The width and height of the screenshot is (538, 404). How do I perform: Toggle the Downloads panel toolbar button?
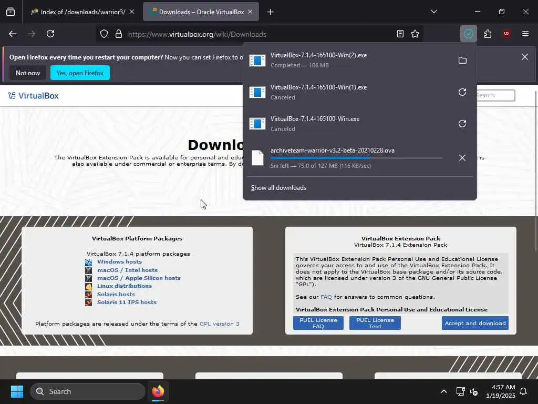pyautogui.click(x=468, y=34)
